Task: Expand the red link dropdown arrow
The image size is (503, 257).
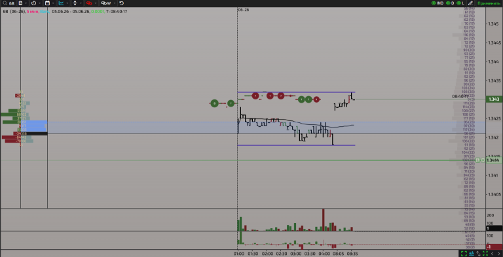Action: (95, 3)
